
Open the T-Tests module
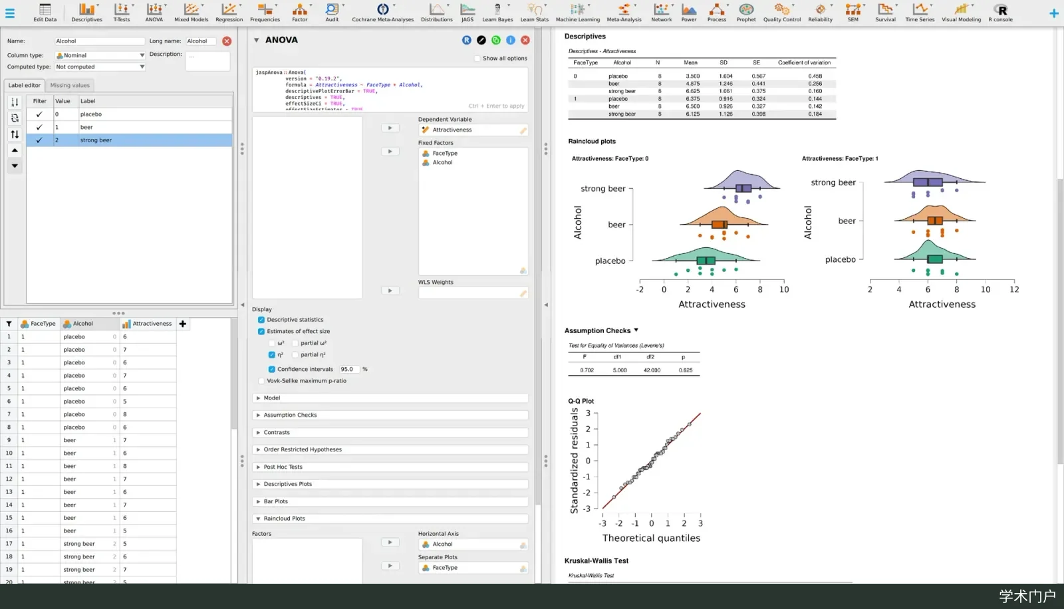pyautogui.click(x=122, y=12)
